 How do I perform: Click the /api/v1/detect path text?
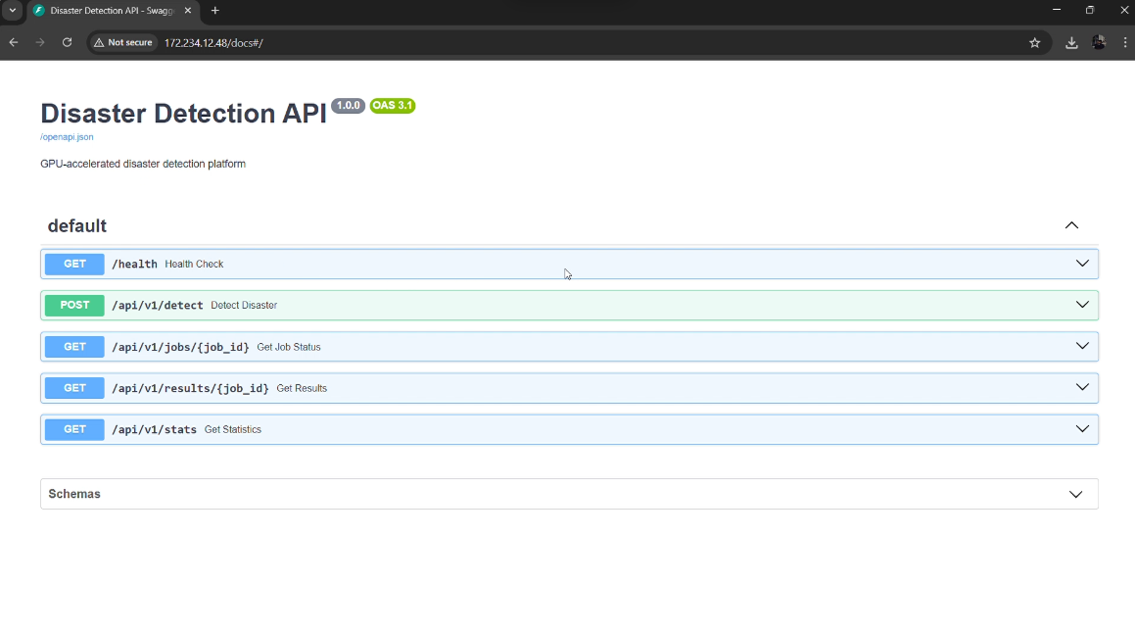157,306
